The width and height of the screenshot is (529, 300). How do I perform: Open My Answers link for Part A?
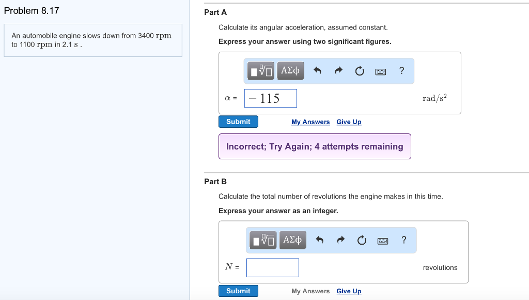coord(310,122)
